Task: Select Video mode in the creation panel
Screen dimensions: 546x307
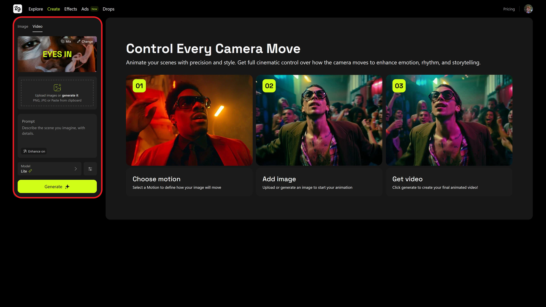Action: click(37, 26)
